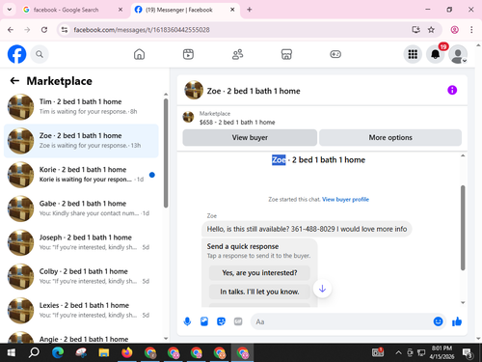Image resolution: width=482 pixels, height=362 pixels.
Task: Open Gabe's conversation
Action: pyautogui.click(x=81, y=209)
